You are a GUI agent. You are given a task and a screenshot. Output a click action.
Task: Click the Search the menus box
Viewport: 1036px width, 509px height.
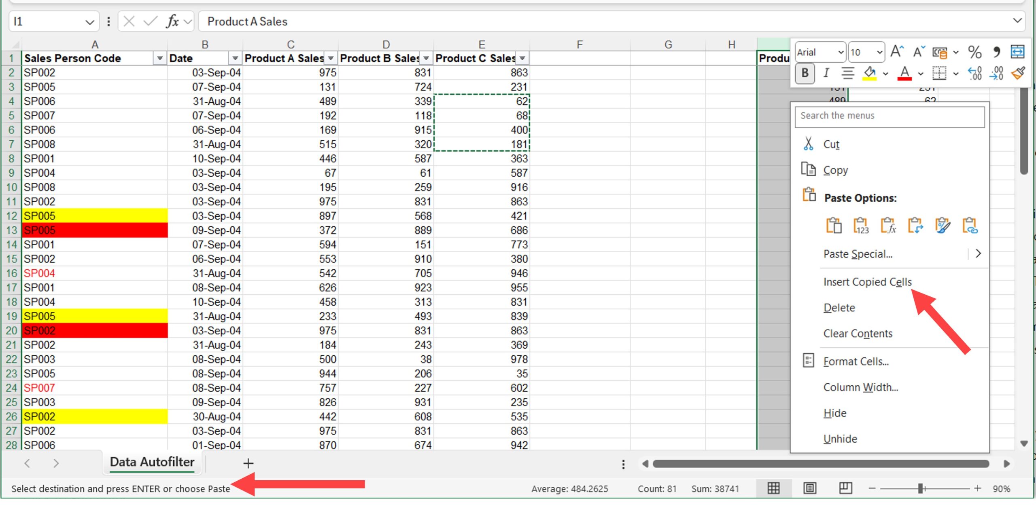(889, 117)
